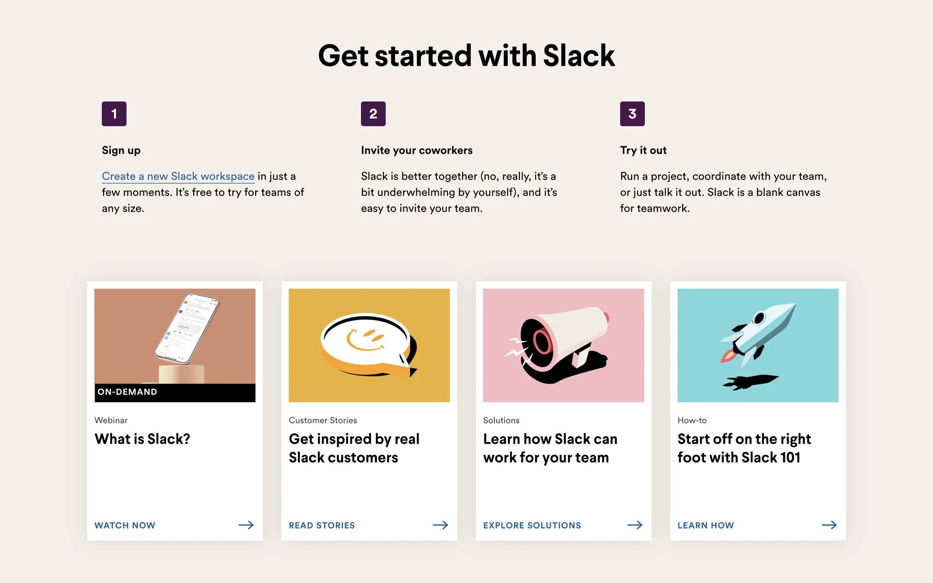Click the step 1 number badge

point(114,114)
